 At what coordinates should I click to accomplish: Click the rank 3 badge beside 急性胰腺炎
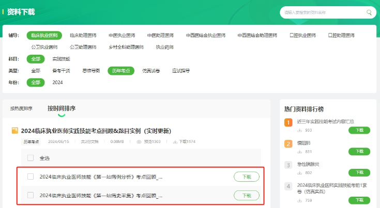pos(288,165)
